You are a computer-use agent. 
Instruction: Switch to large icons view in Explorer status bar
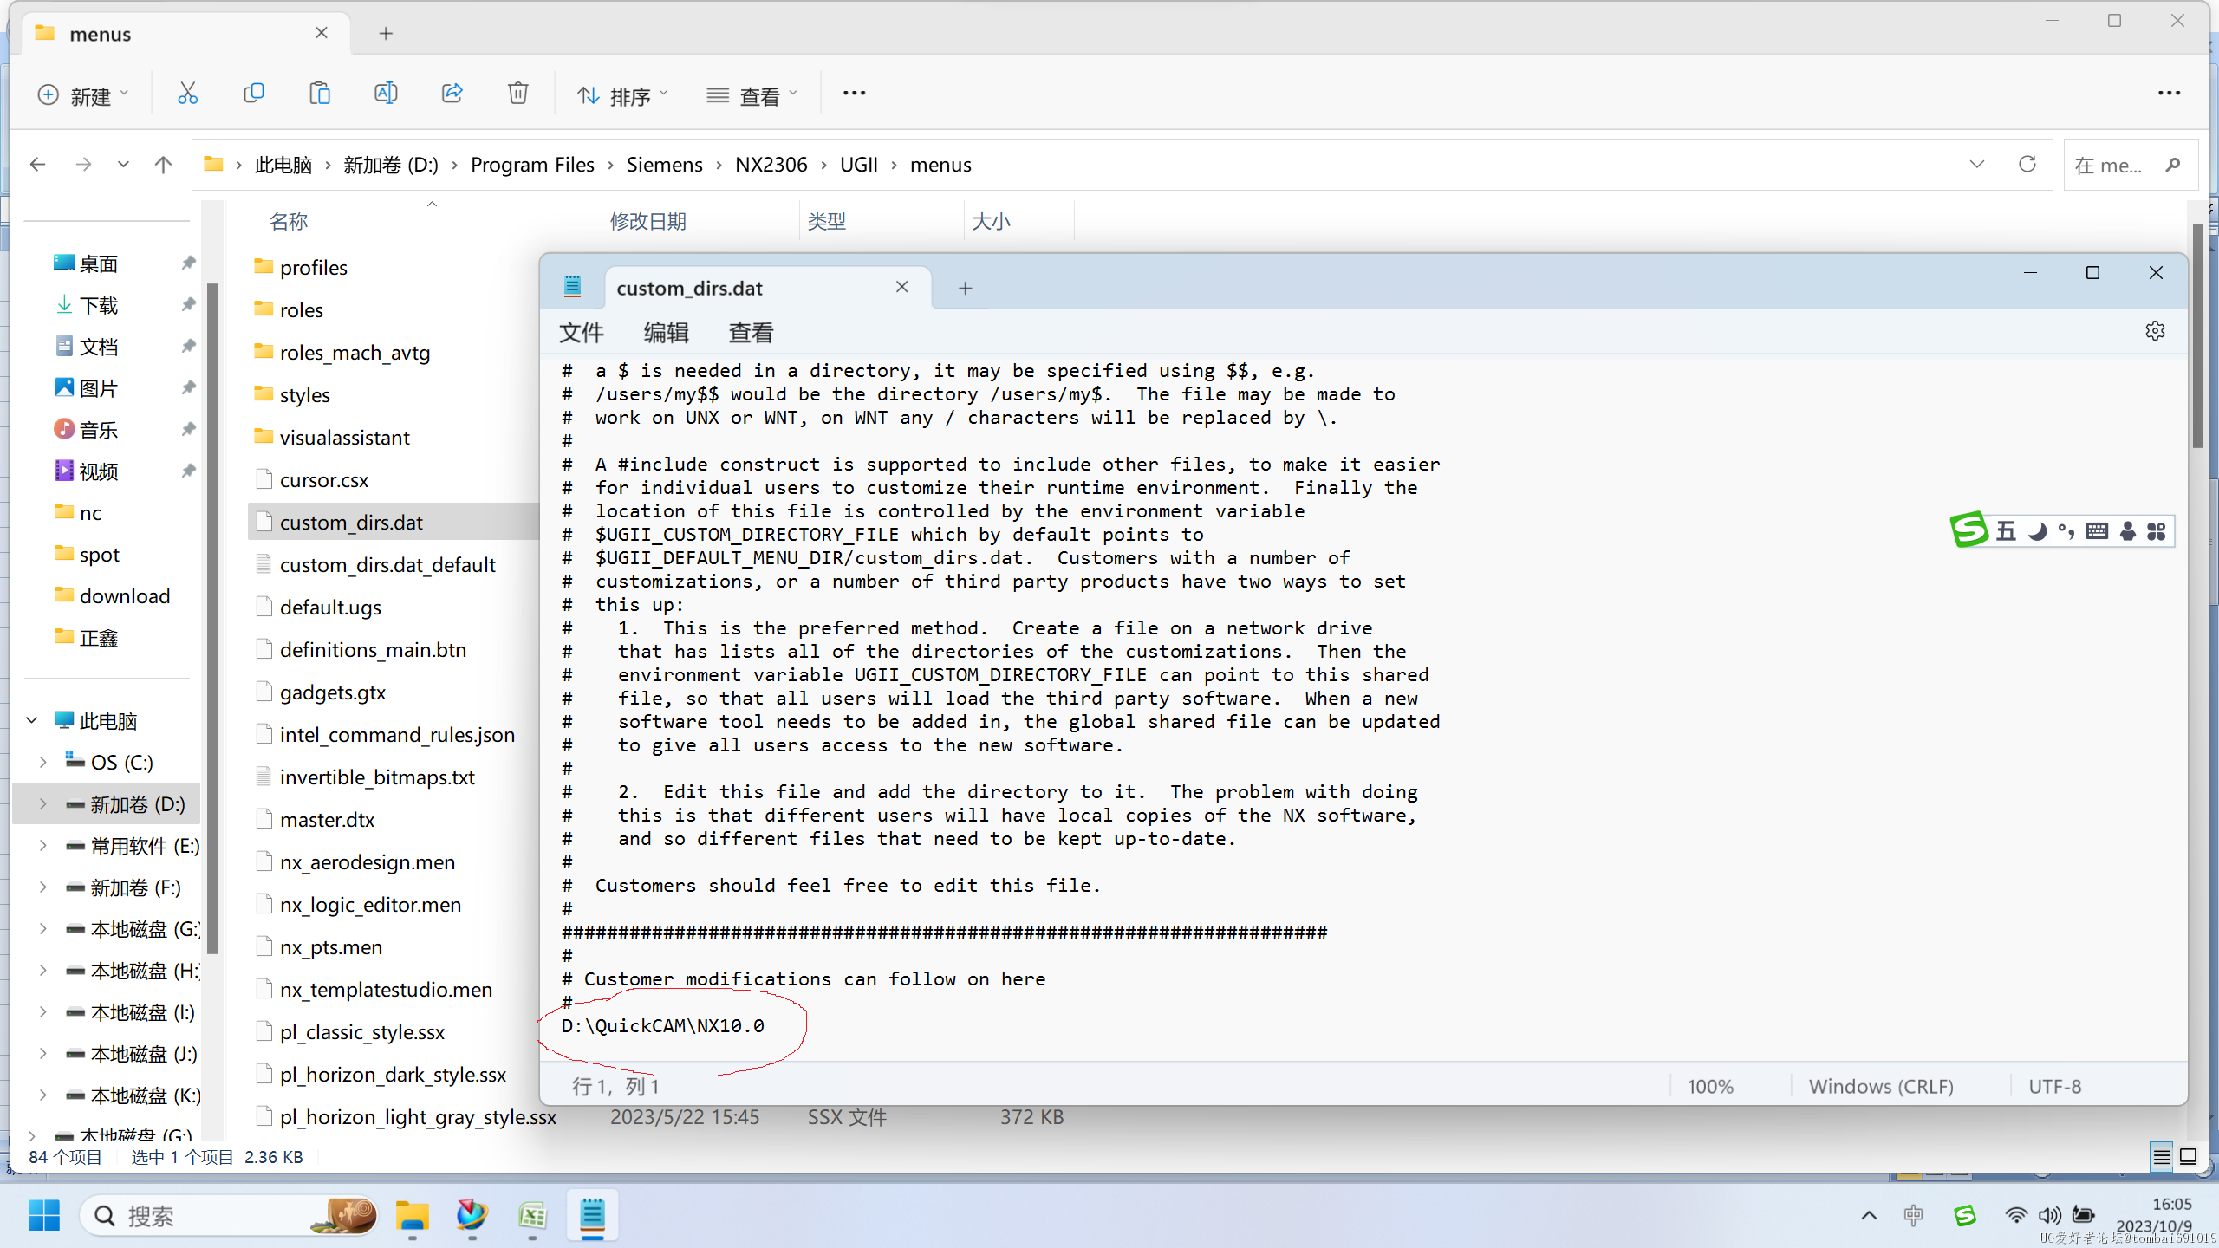(x=2188, y=1156)
